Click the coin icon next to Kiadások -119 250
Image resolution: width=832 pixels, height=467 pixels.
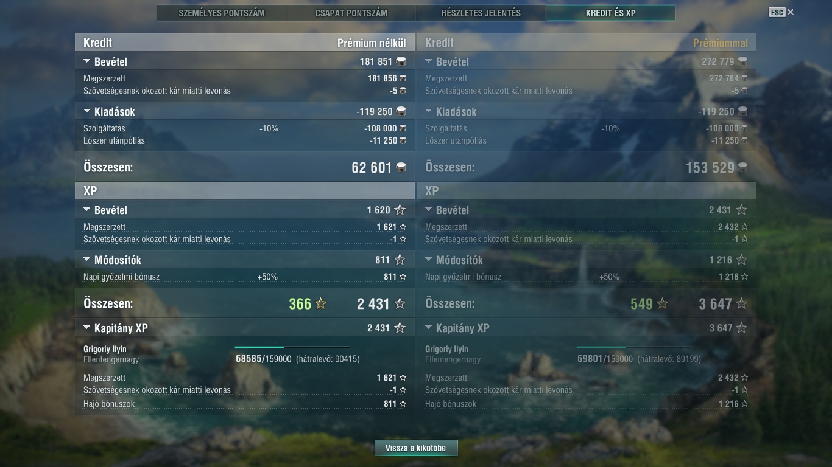click(401, 111)
